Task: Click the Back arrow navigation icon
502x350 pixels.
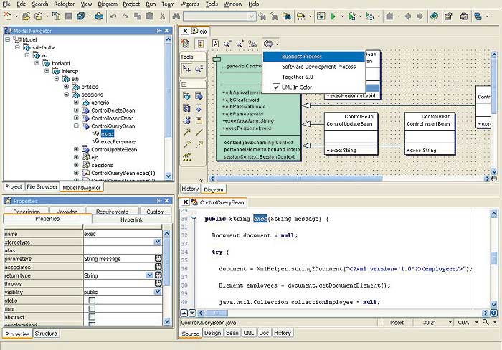Action: pyautogui.click(x=407, y=16)
